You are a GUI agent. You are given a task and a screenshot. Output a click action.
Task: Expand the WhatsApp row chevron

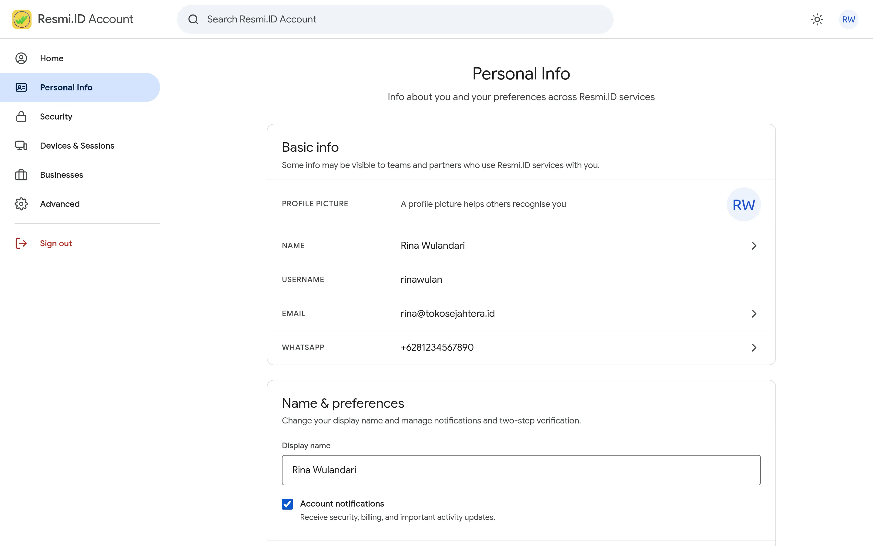coord(754,347)
